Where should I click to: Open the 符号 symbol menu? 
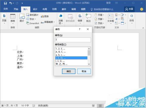point(132,19)
